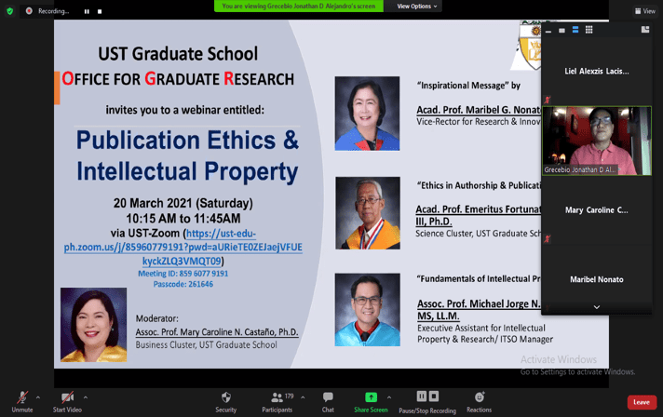Stop recording using the top bar stop icon
Viewport: 663px width, 417px height.
click(x=100, y=11)
